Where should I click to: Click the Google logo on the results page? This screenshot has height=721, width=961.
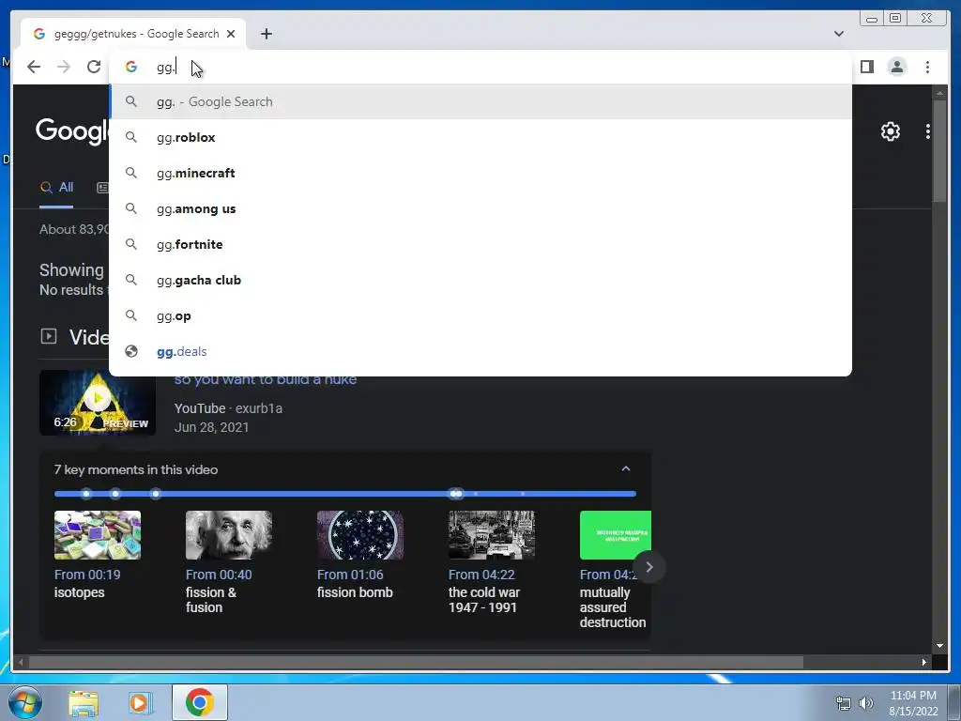point(71,131)
